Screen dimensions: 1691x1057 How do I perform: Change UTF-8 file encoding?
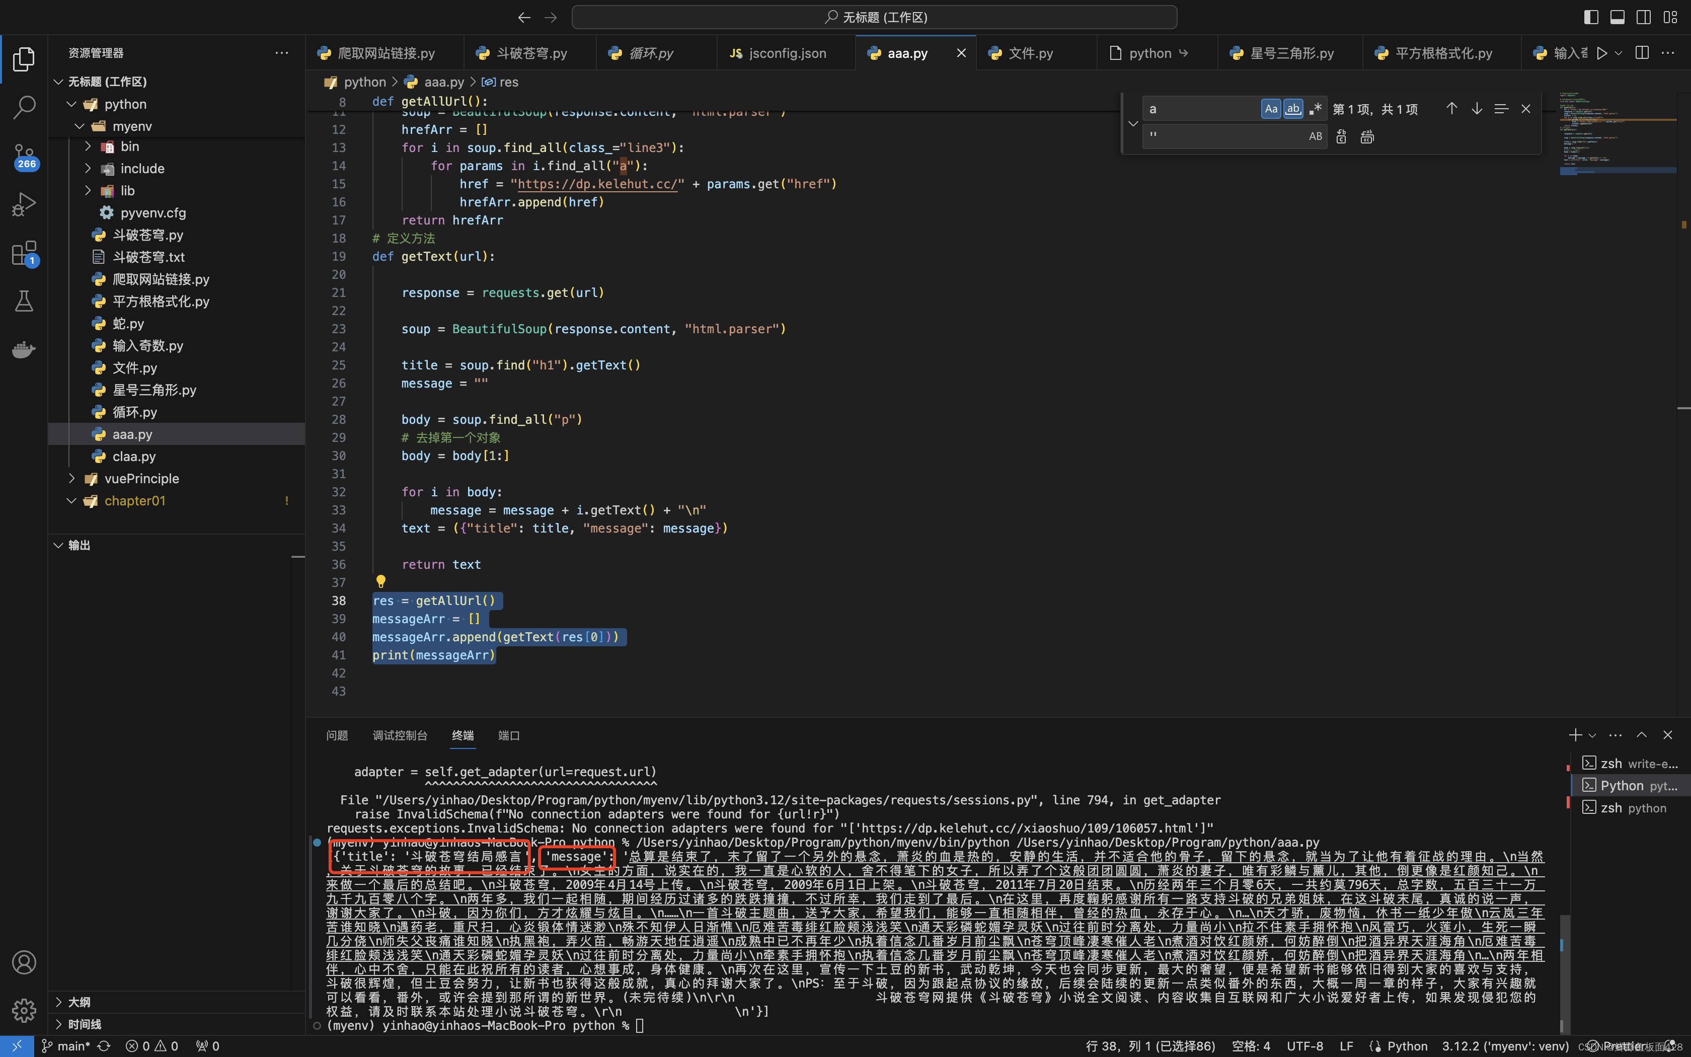1304,1046
